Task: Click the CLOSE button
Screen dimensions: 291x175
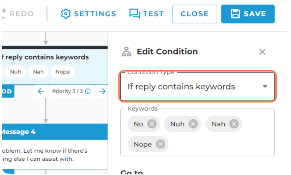Action: [195, 14]
